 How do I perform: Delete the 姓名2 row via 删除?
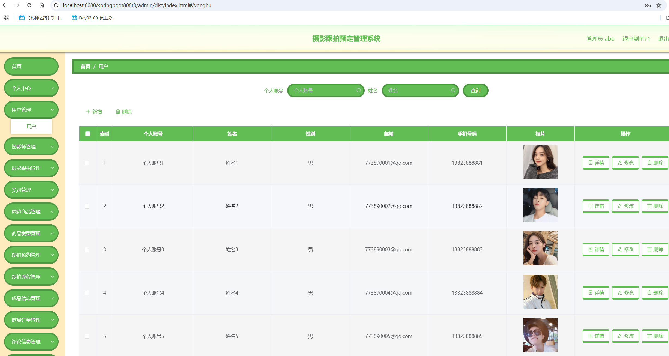tap(655, 206)
